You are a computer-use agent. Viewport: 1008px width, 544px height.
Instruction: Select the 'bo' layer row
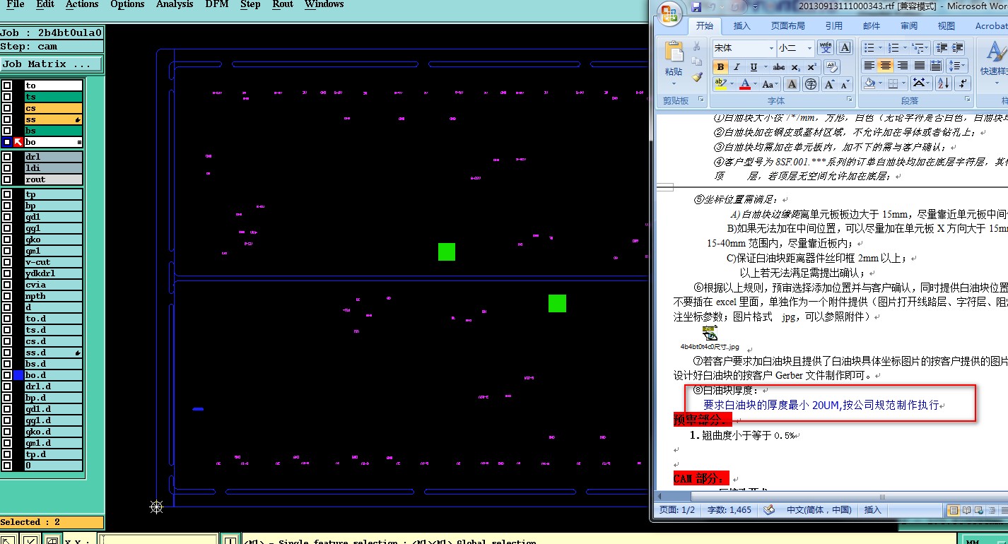pyautogui.click(x=53, y=142)
